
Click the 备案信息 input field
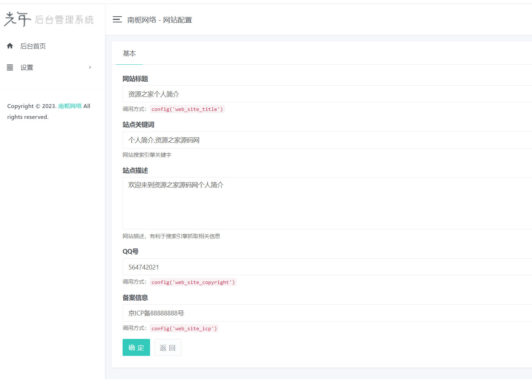click(253, 313)
